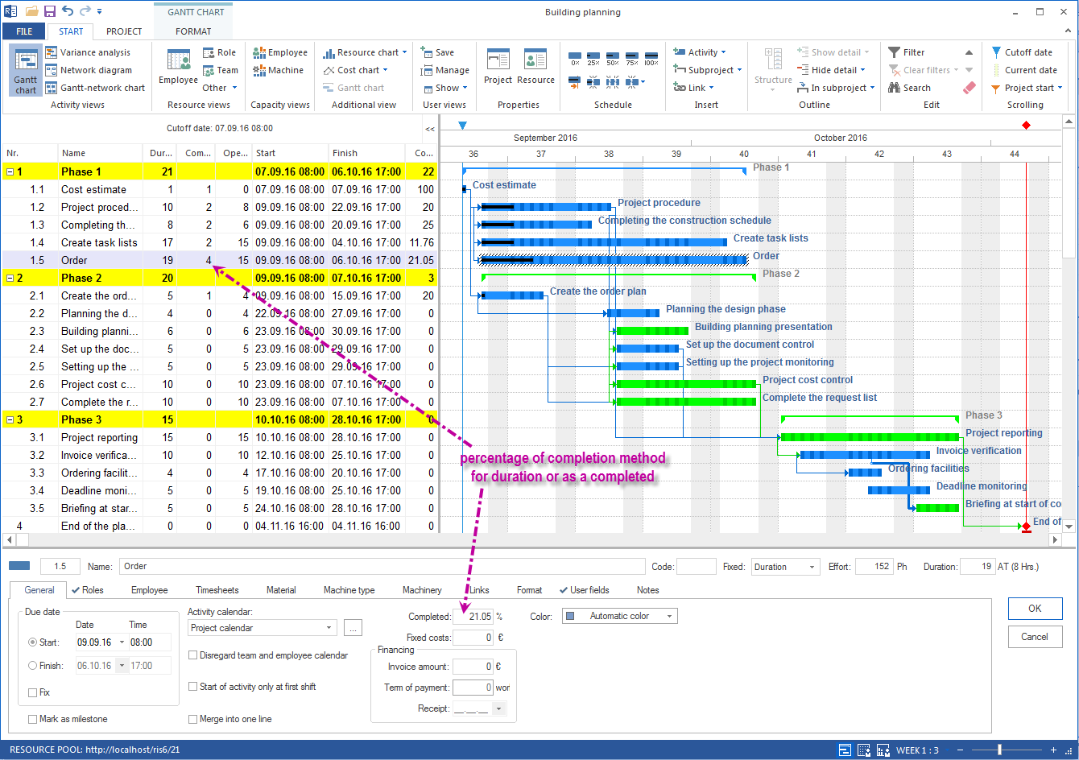Click the Cancel button
Screen dimensions: 1079x760
pos(1035,637)
